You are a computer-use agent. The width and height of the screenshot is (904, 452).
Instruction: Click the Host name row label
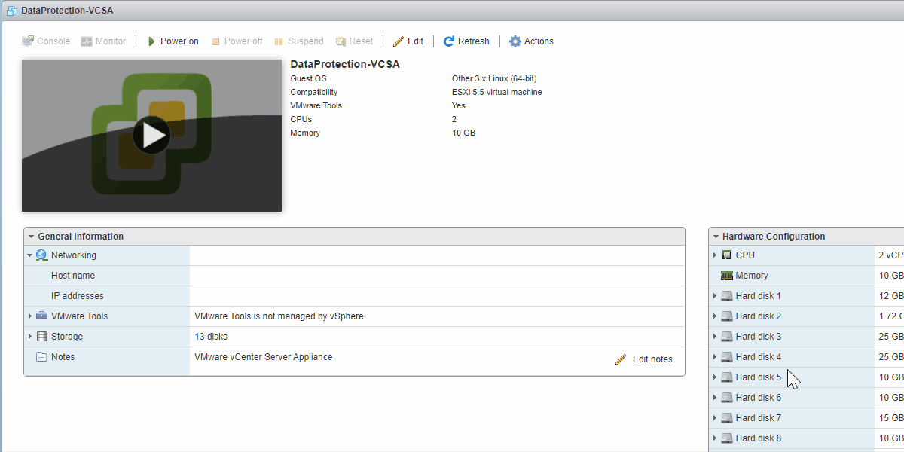pos(73,276)
